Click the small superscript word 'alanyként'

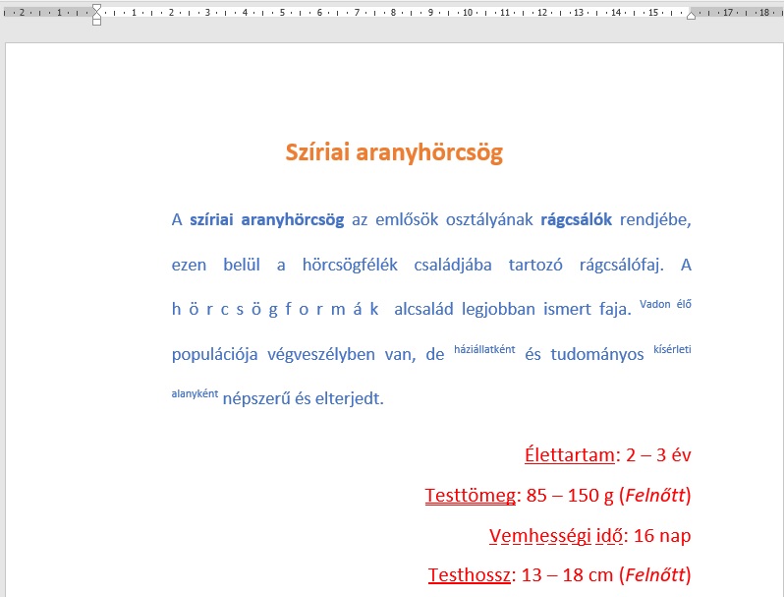click(x=195, y=394)
